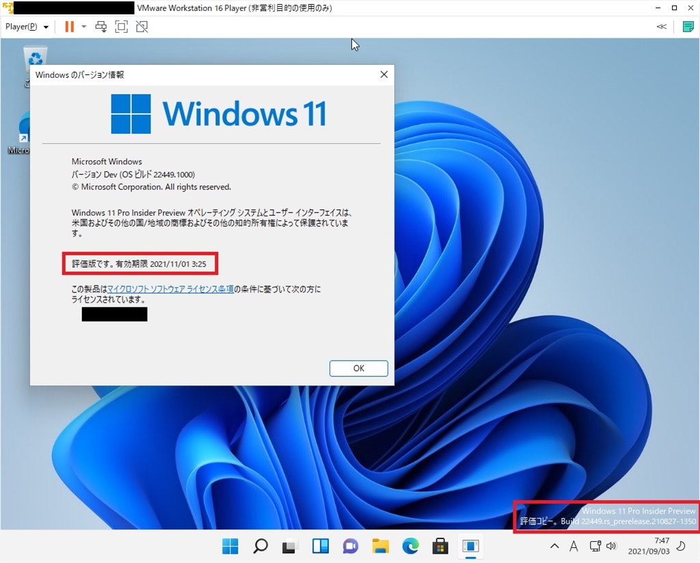Open the Player(P) menu
Screen dimensions: 700x563
coord(27,27)
